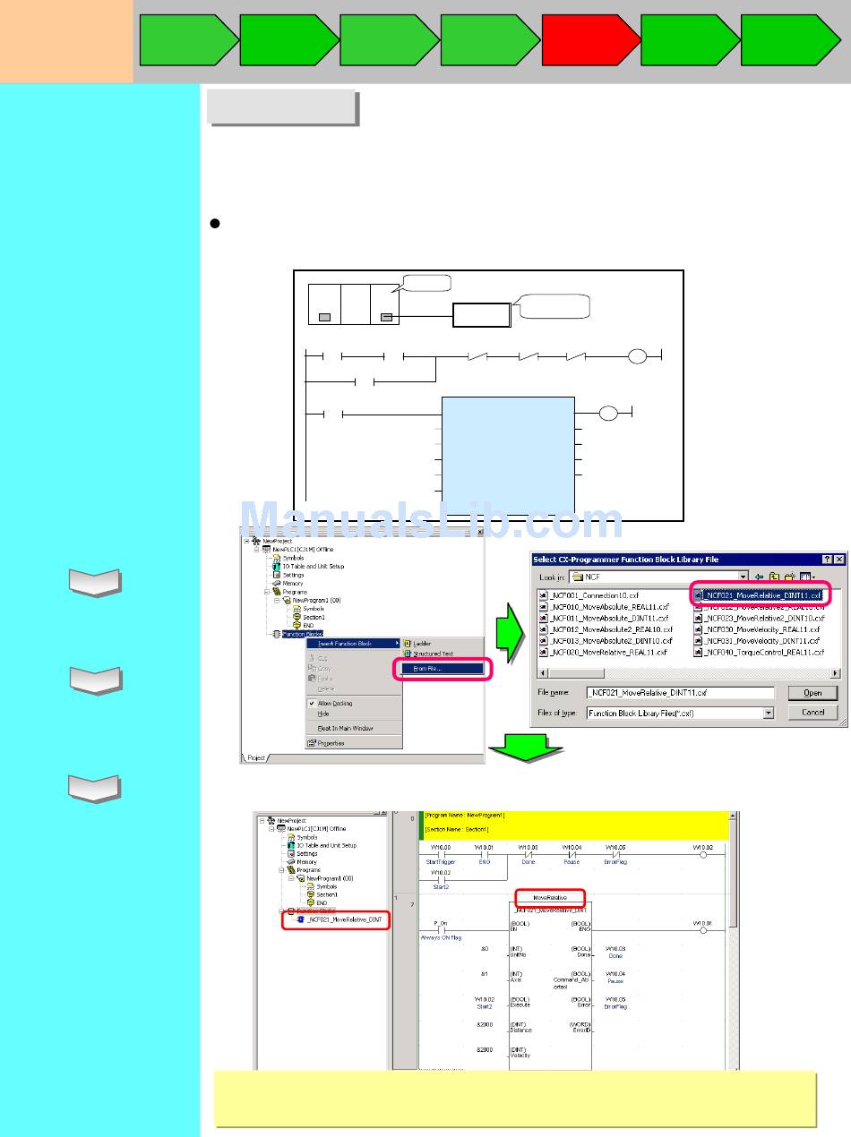Select file _NCF011_MoveAbsolute_DINT11.cxf
Image resolution: width=851 pixels, height=1137 pixels.
(603, 618)
